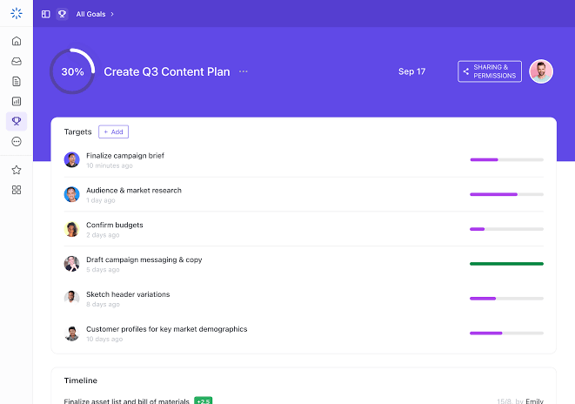Open the Home icon in sidebar

tap(17, 41)
